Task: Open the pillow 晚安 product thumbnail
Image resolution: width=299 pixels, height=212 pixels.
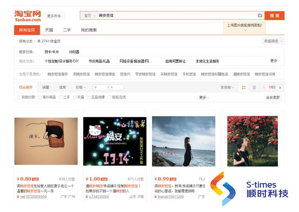Action: pos(46,141)
